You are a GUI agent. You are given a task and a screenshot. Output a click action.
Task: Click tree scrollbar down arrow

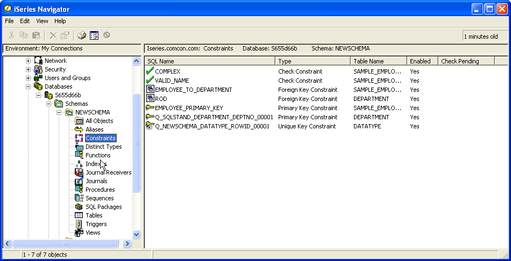point(137,234)
